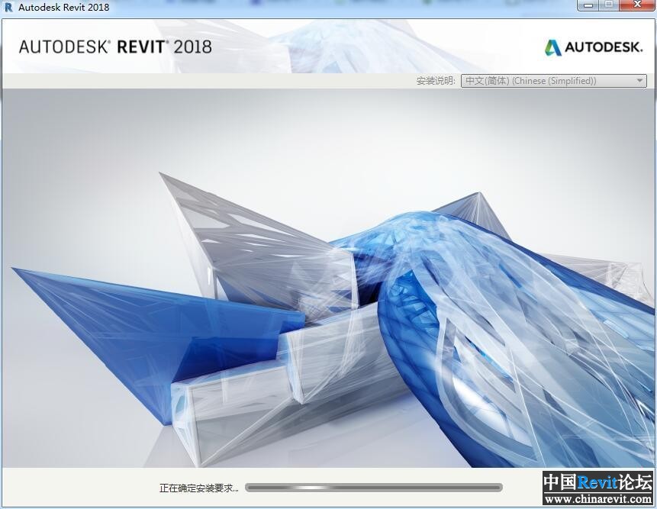Close the Autodesk Revit 2018 installer

coord(638,5)
